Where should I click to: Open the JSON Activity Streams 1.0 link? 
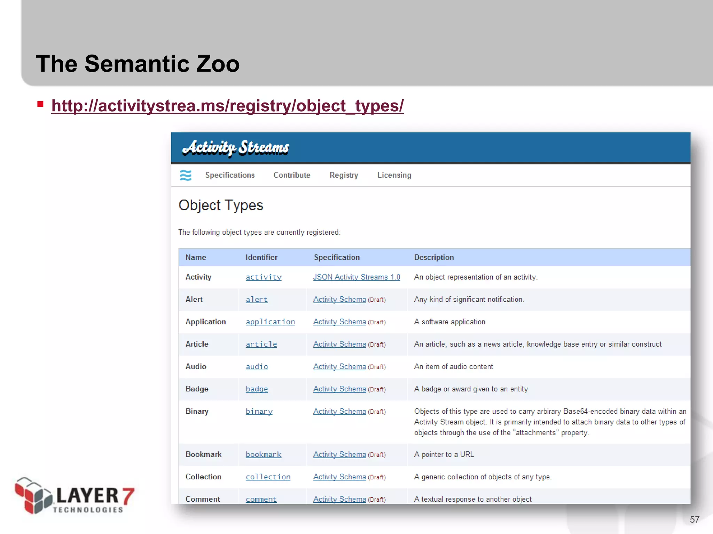point(356,277)
